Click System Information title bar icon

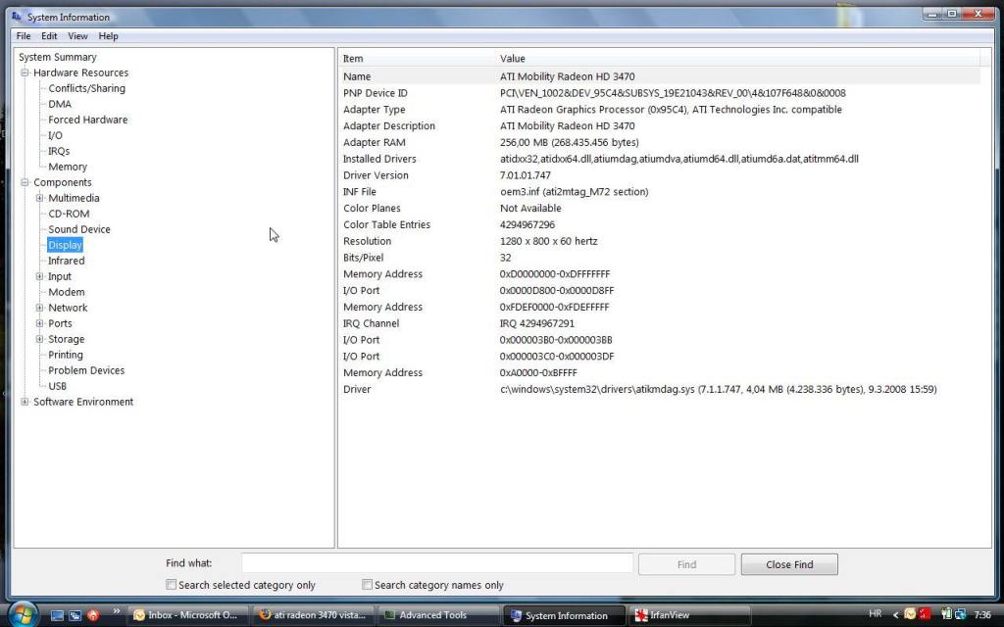[x=17, y=17]
